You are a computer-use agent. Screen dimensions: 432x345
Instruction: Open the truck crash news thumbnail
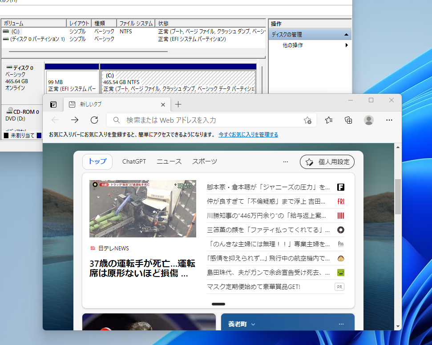pos(143,209)
